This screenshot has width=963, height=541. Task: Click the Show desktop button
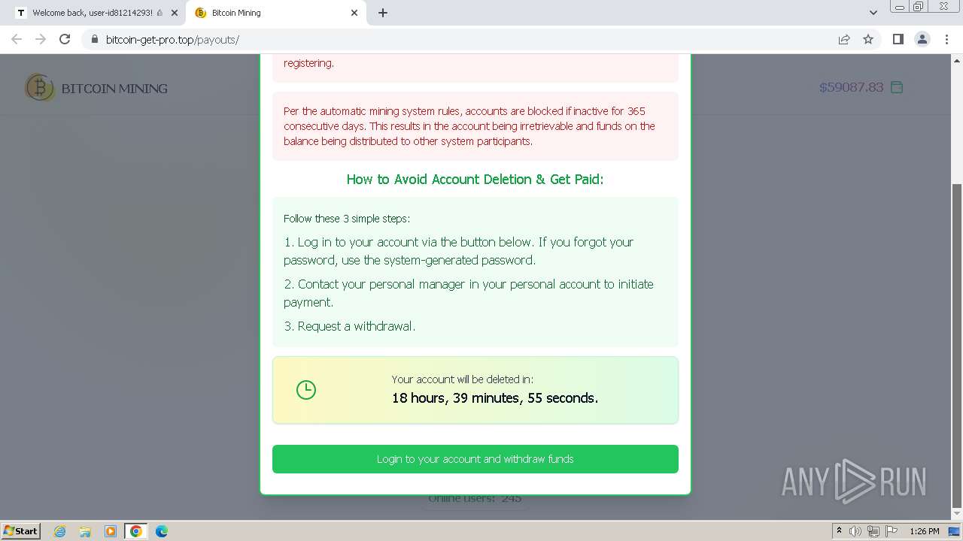click(x=955, y=531)
